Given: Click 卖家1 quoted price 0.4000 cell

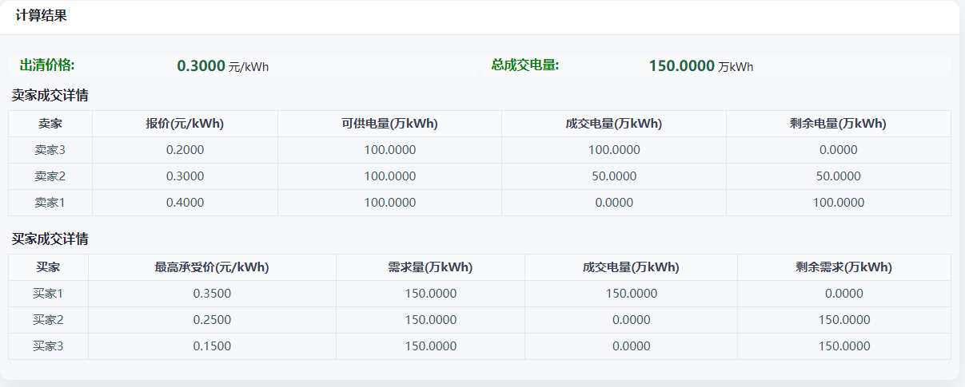Looking at the screenshot, I should click(x=185, y=203).
